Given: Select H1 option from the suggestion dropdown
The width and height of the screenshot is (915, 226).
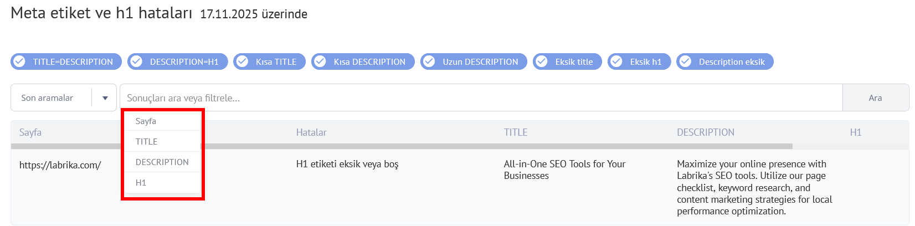Looking at the screenshot, I should [x=141, y=182].
